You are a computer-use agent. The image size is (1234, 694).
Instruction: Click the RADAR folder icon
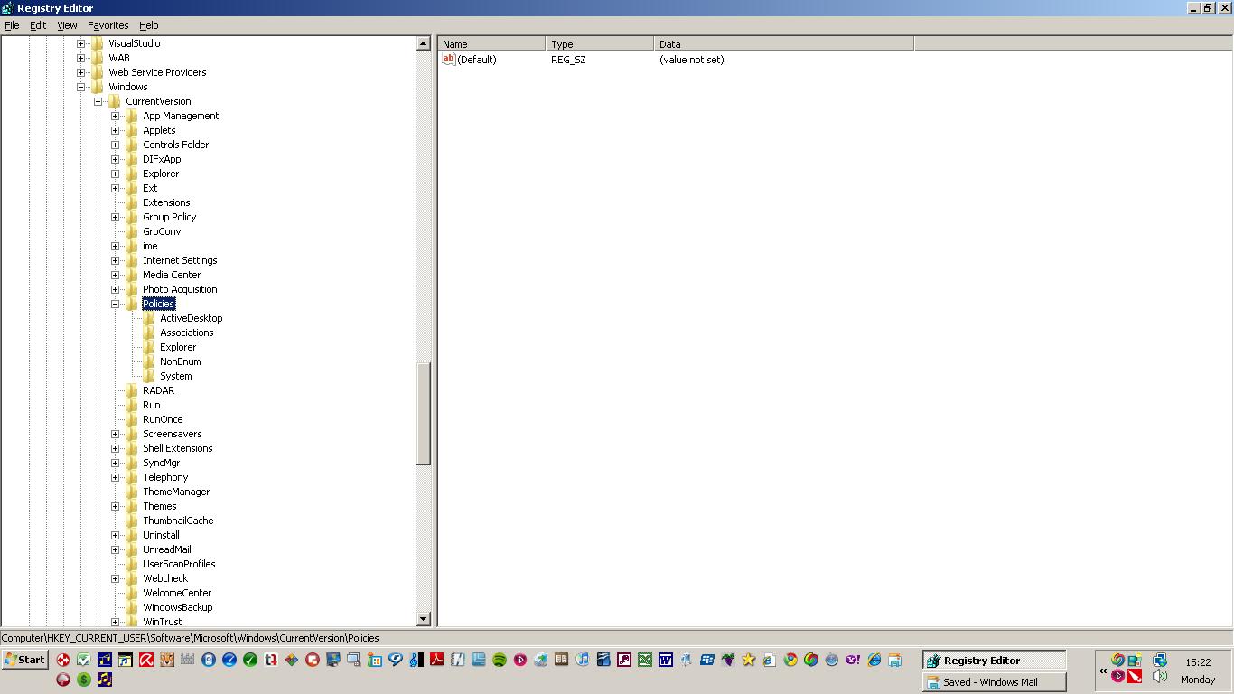click(132, 390)
